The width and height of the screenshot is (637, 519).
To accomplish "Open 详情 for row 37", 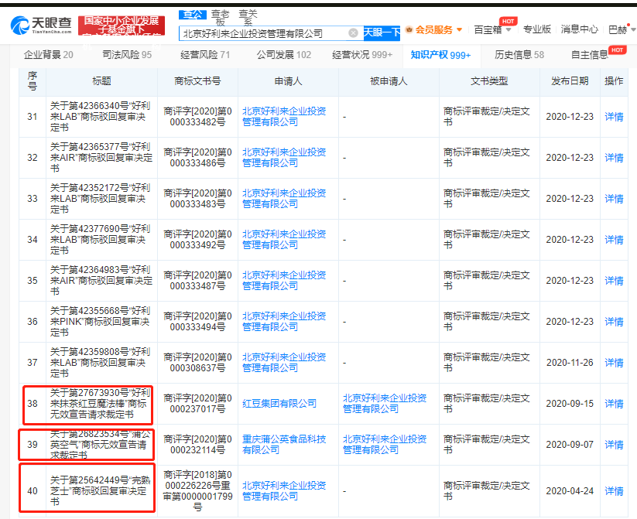I will click(614, 363).
